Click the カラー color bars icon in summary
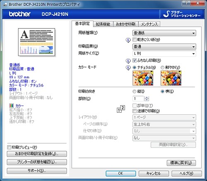The width and height of the screenshot is (207, 181). tap(12, 106)
